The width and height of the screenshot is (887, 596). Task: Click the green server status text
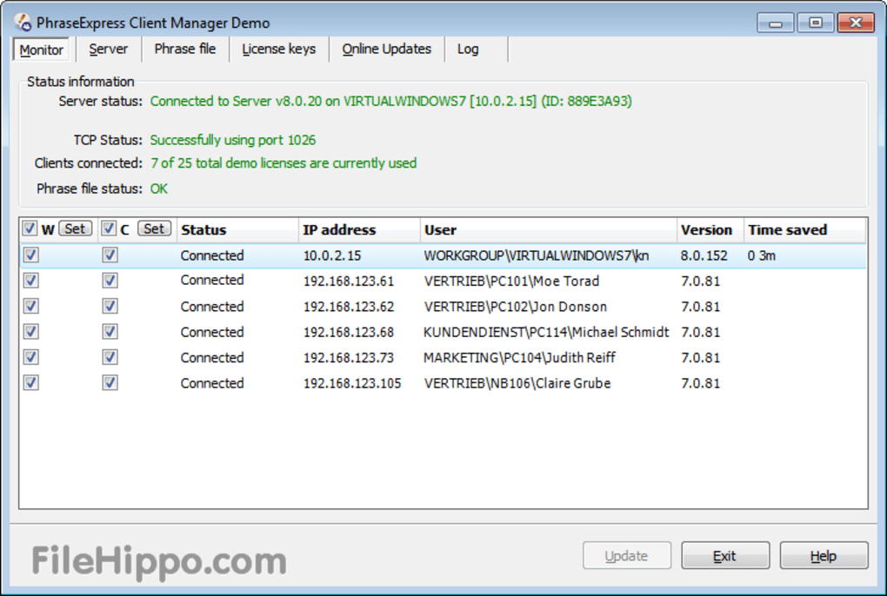coord(391,101)
